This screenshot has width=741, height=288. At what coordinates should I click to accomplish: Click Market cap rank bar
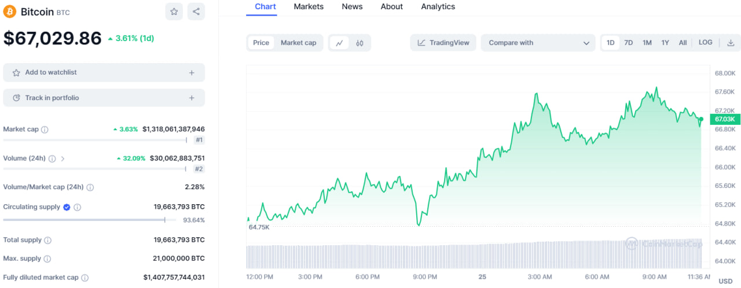(x=96, y=140)
